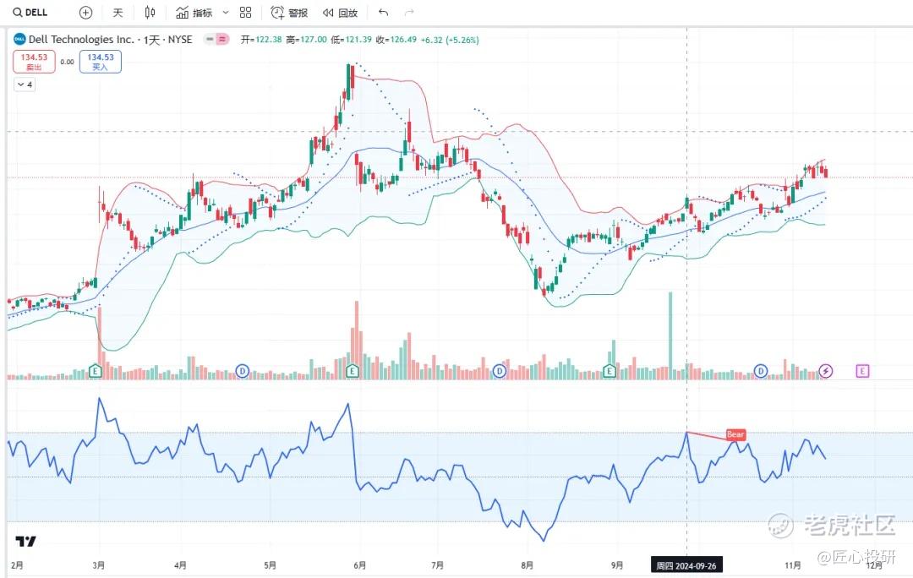Open the 指标 indicators menu
Image resolution: width=913 pixels, height=578 pixels.
194,12
